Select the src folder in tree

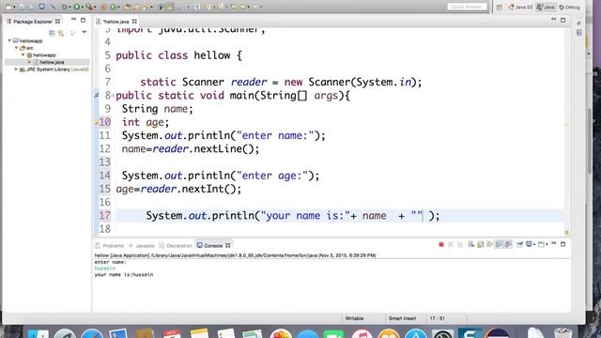26,48
